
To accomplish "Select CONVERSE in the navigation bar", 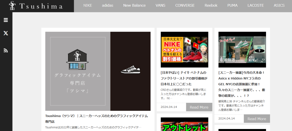I will tap(185, 5).
